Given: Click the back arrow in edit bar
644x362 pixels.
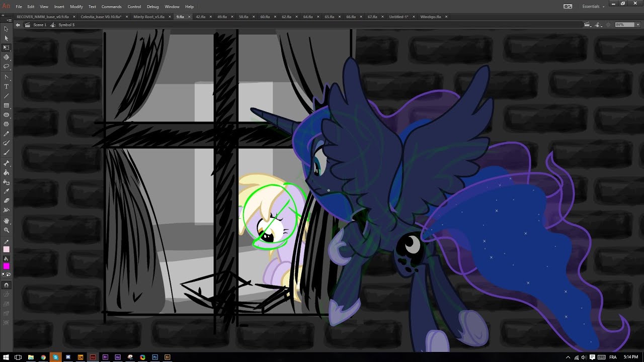Looking at the screenshot, I should click(18, 25).
